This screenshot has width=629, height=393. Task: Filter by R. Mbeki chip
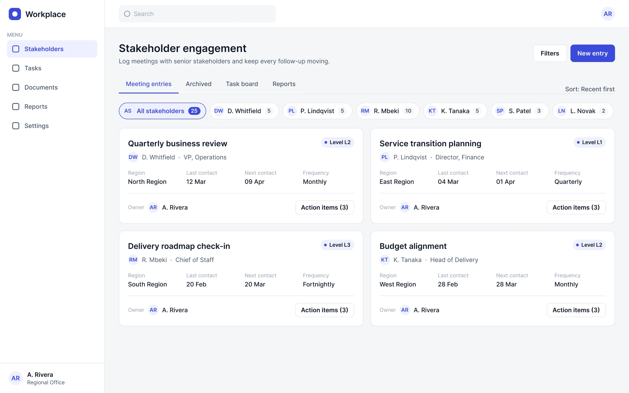[388, 111]
